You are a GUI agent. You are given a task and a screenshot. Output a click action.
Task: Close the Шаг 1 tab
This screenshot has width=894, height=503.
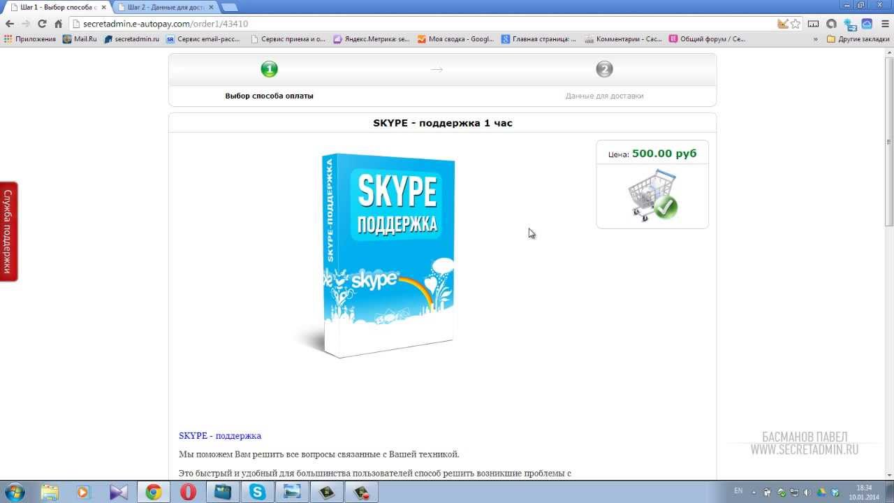102,7
